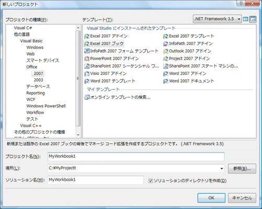262x209 pixels.
Task: Open the help question mark button
Action: click(x=241, y=3)
